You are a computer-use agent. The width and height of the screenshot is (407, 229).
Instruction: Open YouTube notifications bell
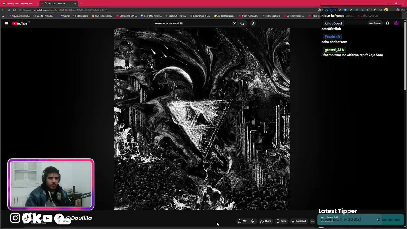387,23
